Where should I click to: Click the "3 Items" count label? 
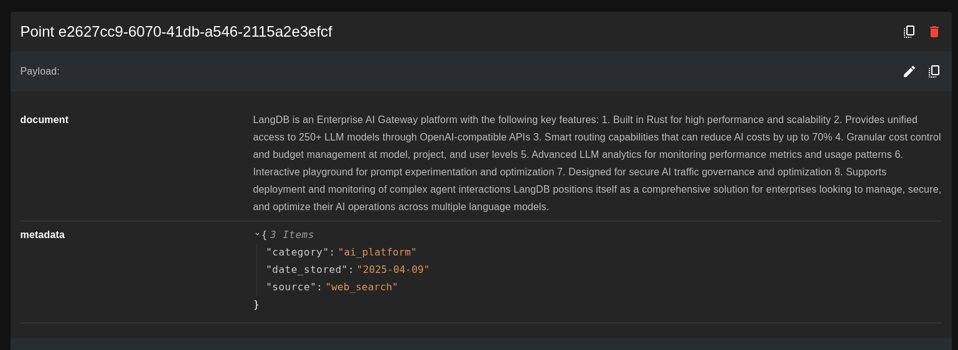291,235
